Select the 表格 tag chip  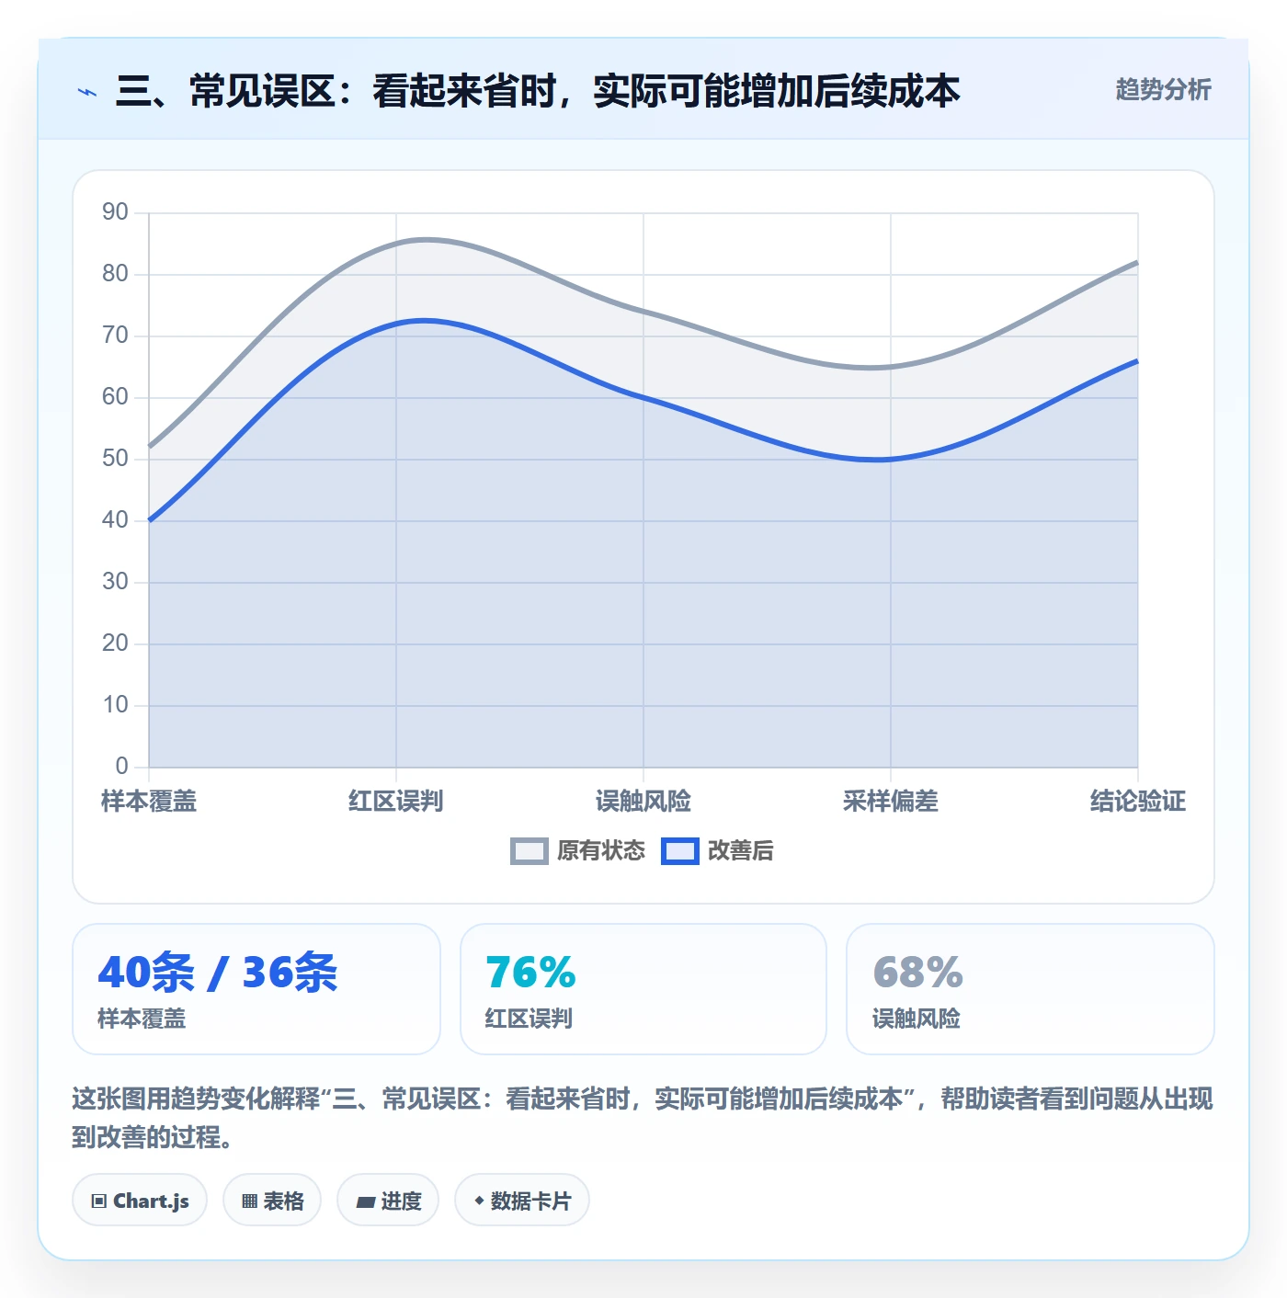point(272,1200)
